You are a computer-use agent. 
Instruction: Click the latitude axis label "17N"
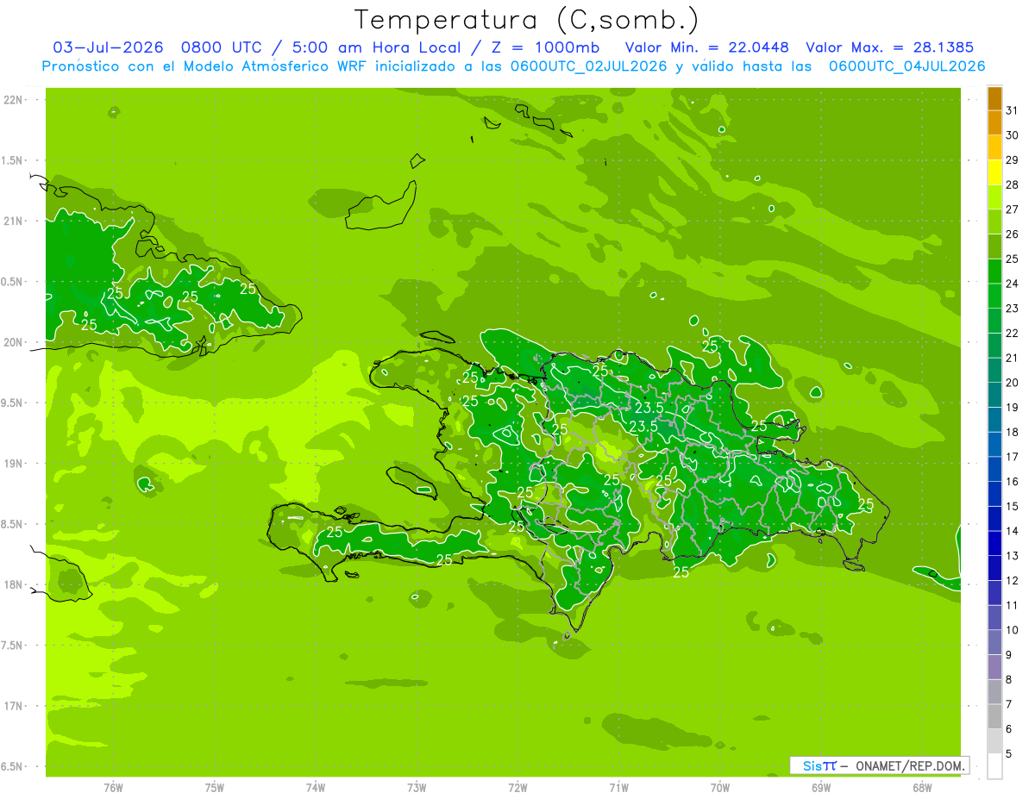(12, 706)
